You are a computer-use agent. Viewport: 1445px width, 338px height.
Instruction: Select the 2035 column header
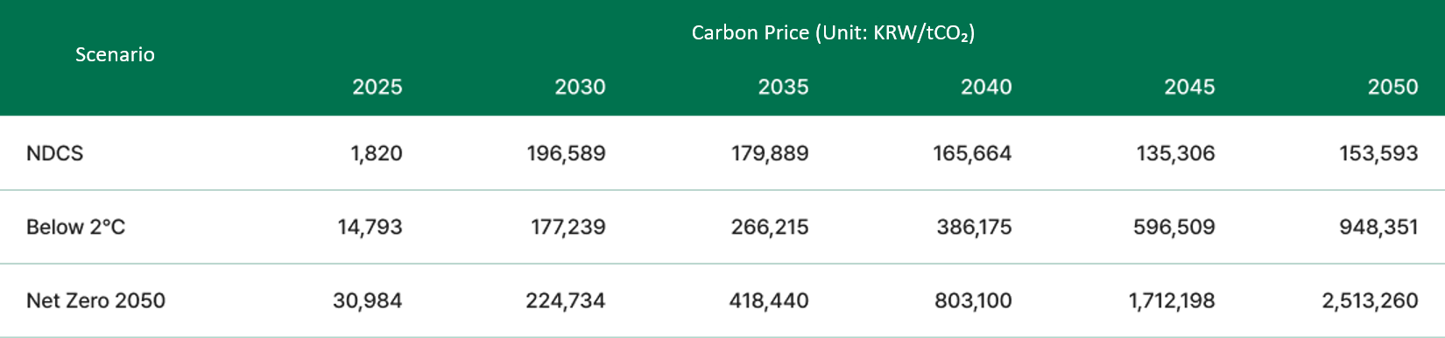783,87
